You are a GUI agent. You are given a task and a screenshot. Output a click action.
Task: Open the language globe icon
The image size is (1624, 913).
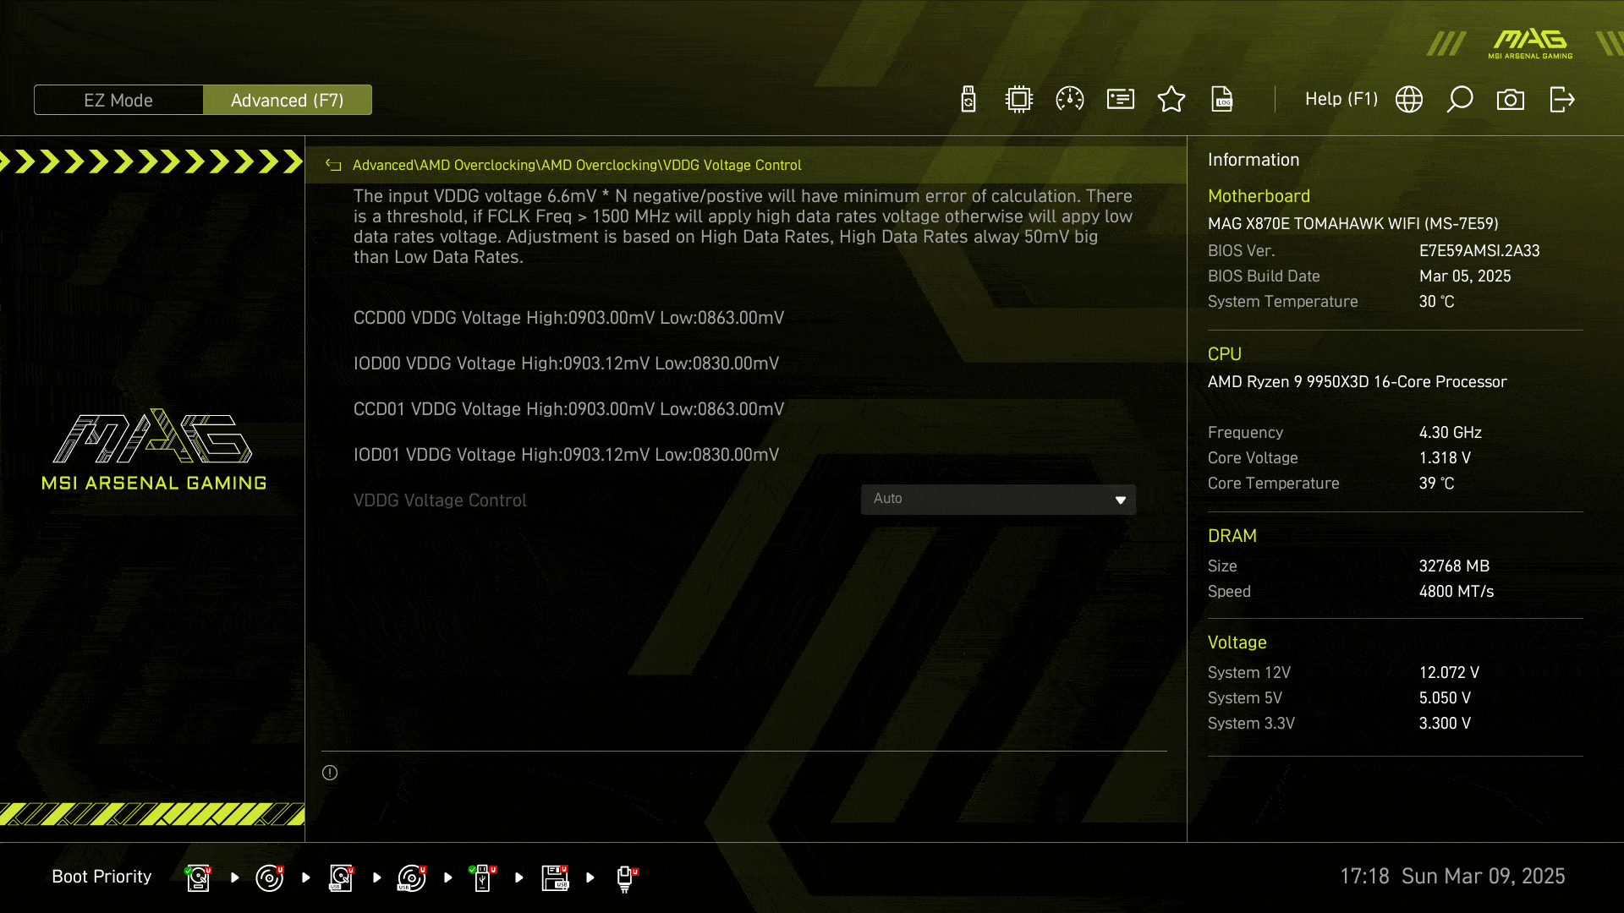1409,100
